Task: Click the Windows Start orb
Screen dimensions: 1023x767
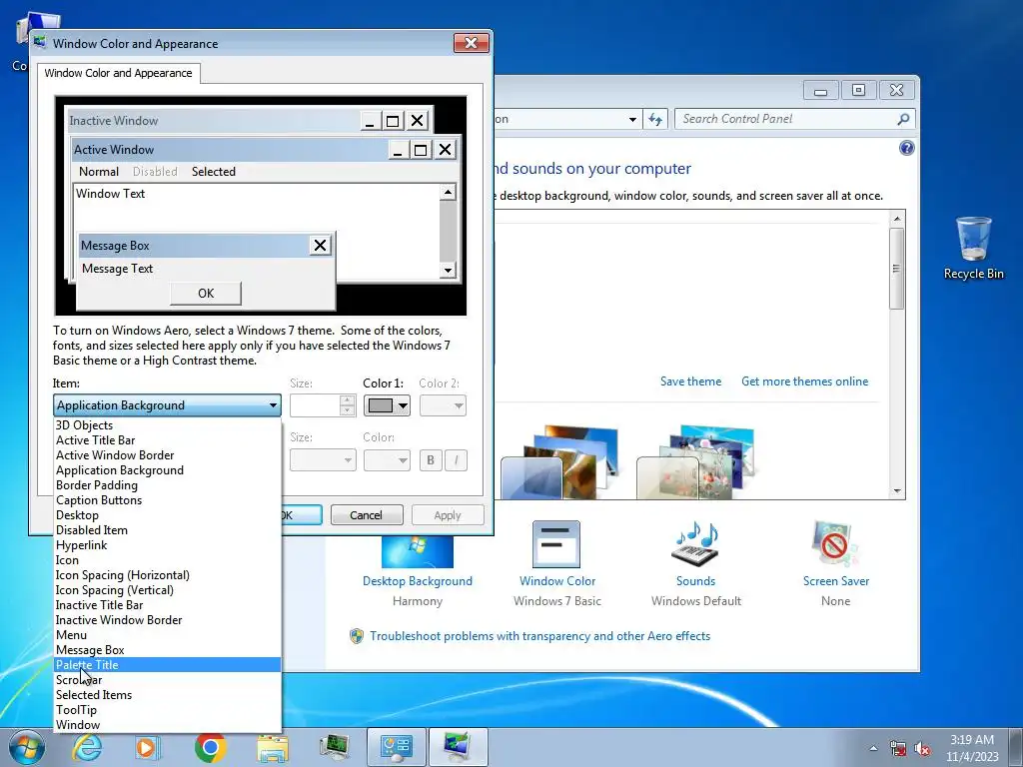Action: pos(26,747)
